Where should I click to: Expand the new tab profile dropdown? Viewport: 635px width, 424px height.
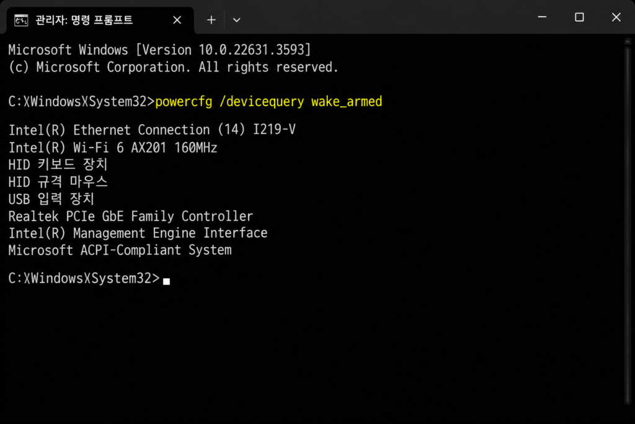(x=236, y=20)
